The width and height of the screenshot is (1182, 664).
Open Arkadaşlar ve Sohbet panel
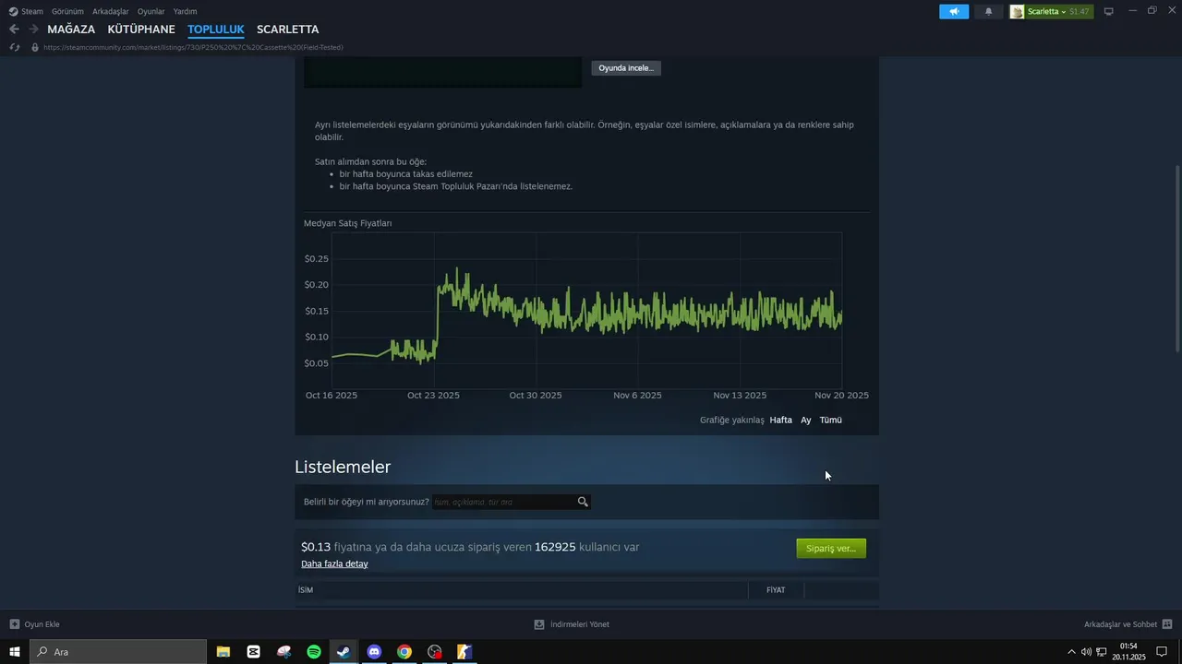point(1120,624)
